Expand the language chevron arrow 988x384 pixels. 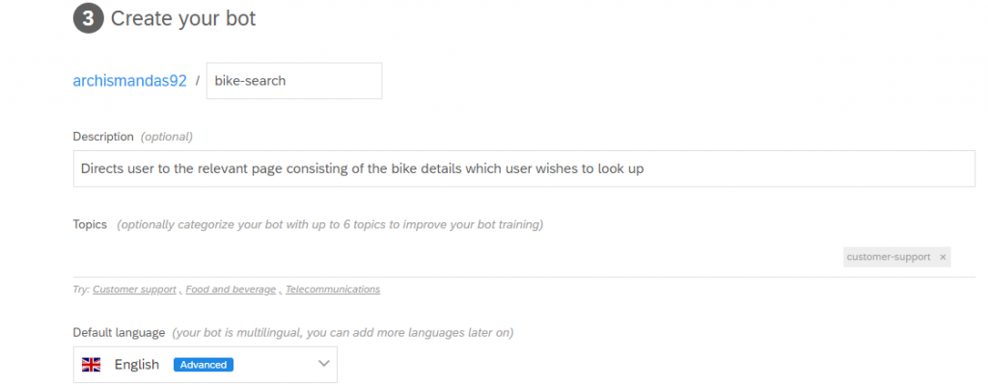pyautogui.click(x=324, y=364)
